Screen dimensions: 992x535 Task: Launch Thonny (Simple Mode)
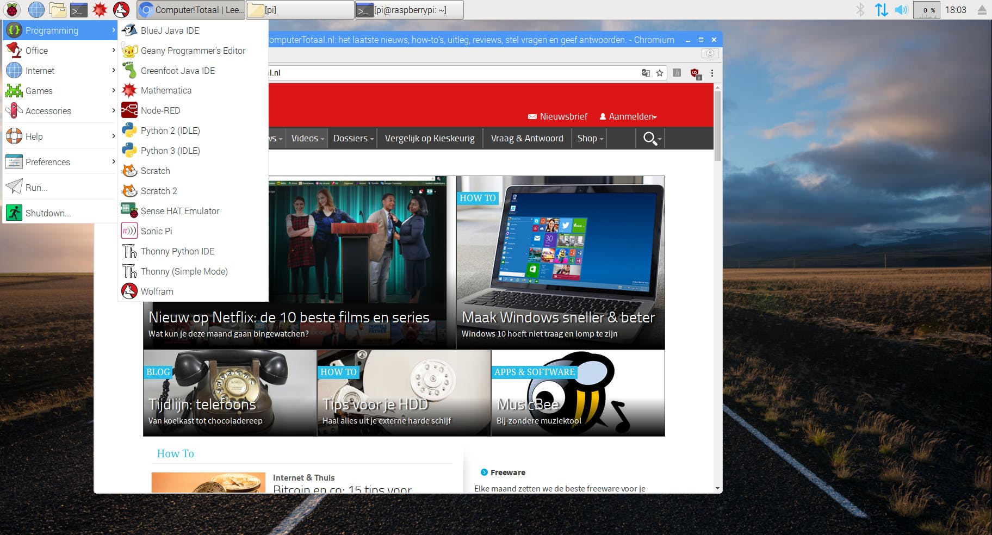(x=193, y=271)
